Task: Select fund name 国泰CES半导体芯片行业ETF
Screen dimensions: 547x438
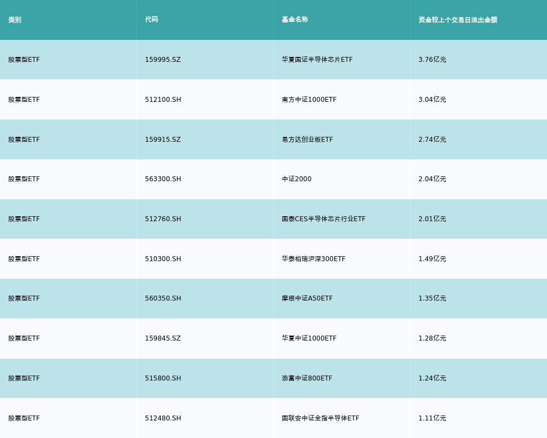Action: click(x=323, y=219)
